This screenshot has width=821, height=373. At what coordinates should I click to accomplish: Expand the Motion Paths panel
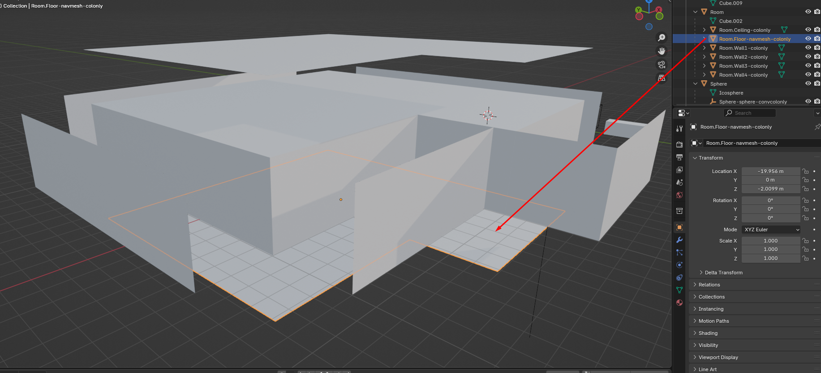pyautogui.click(x=695, y=321)
